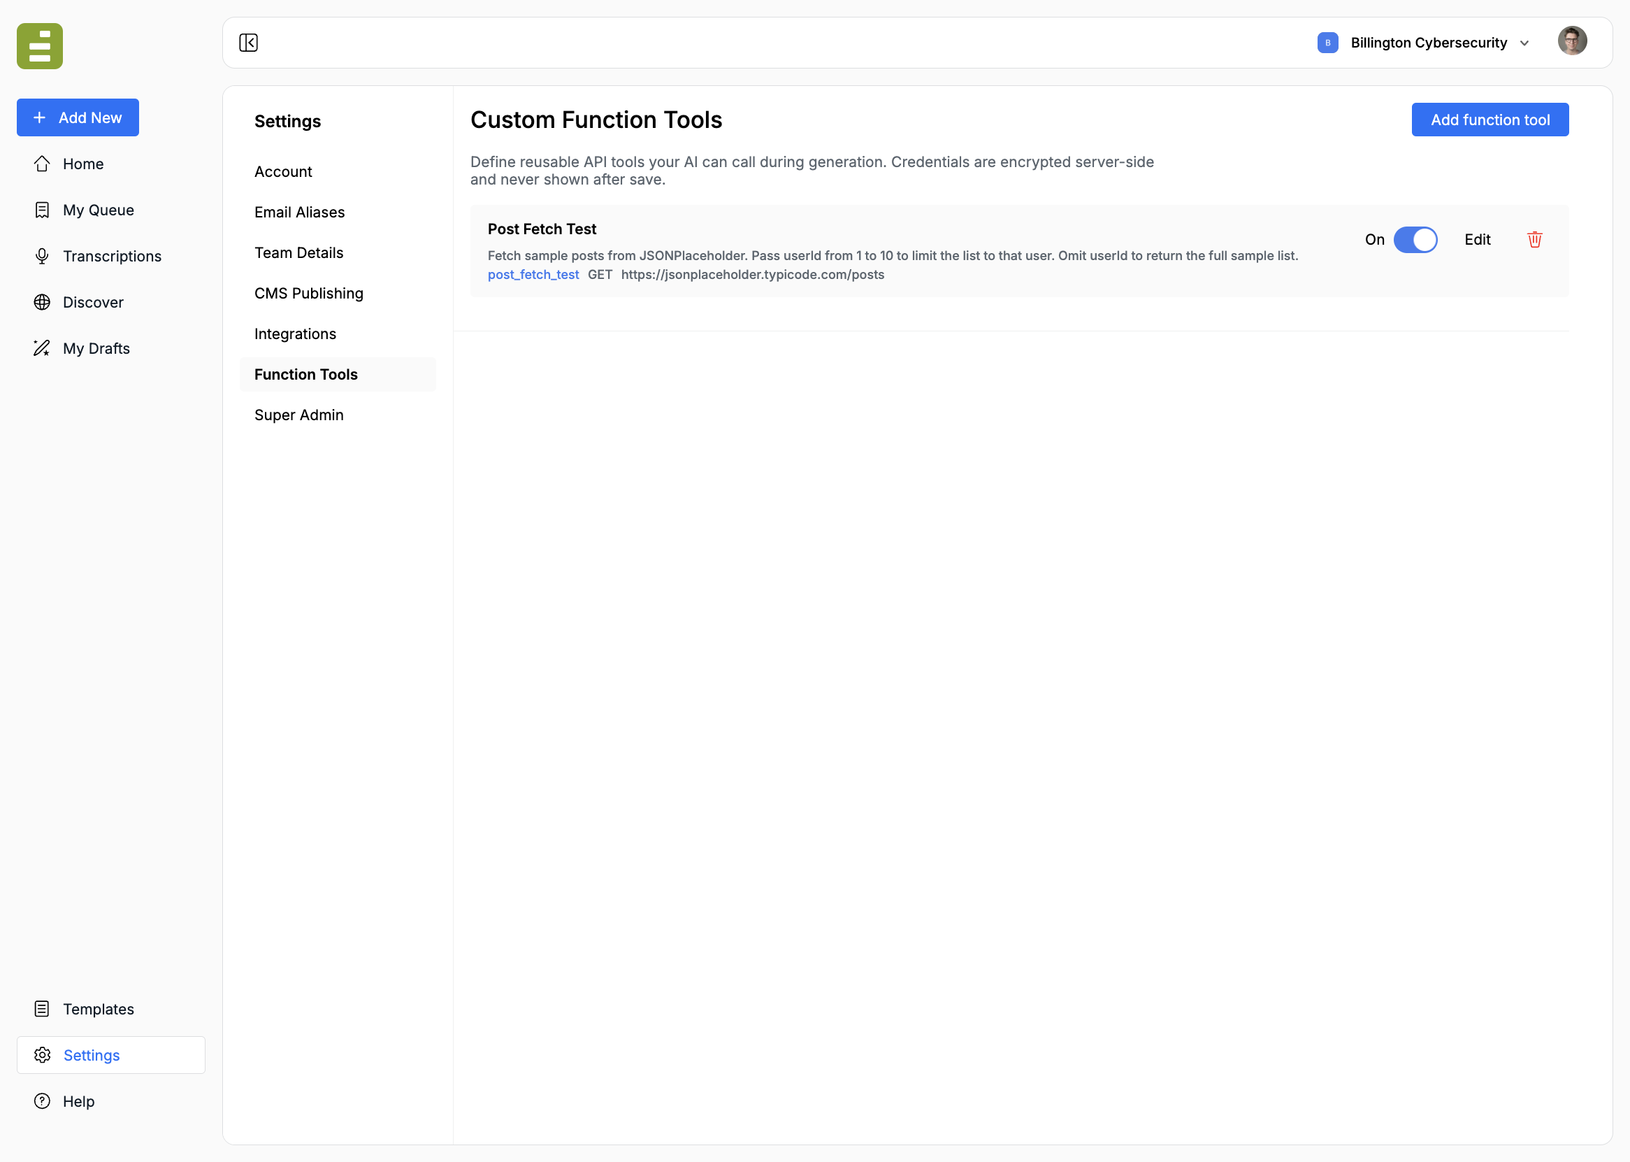1630x1162 pixels.
Task: Expand the Billington Cybersecurity workspace dropdown
Action: 1524,43
